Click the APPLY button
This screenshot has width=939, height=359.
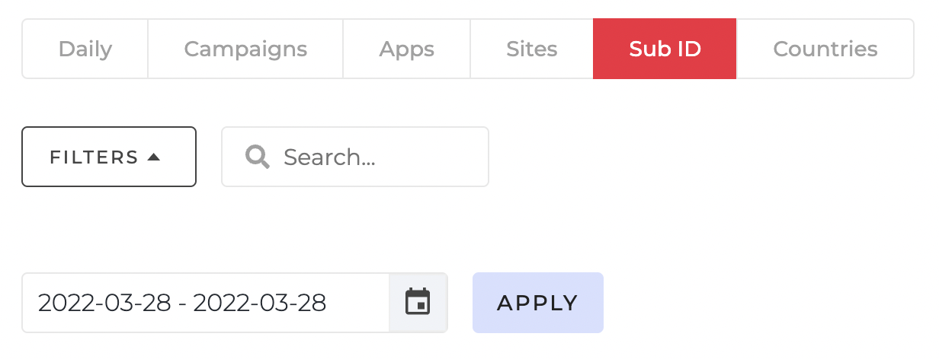538,303
